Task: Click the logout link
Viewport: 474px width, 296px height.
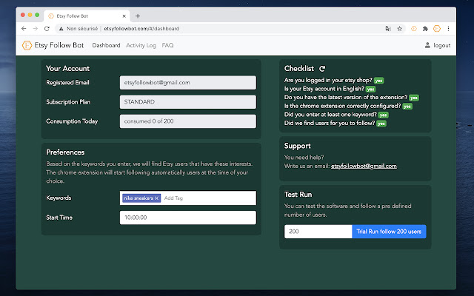Action: 442,45
